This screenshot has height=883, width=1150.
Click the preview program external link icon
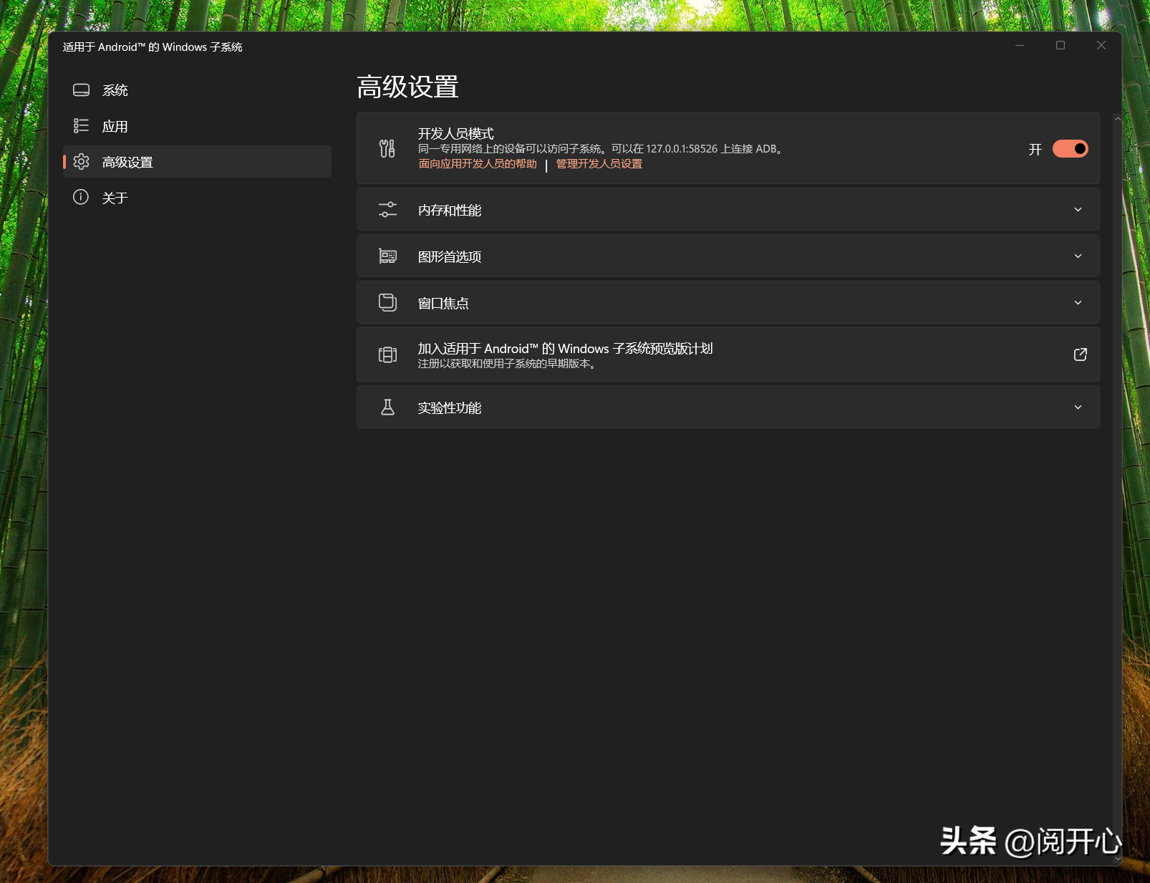1080,354
